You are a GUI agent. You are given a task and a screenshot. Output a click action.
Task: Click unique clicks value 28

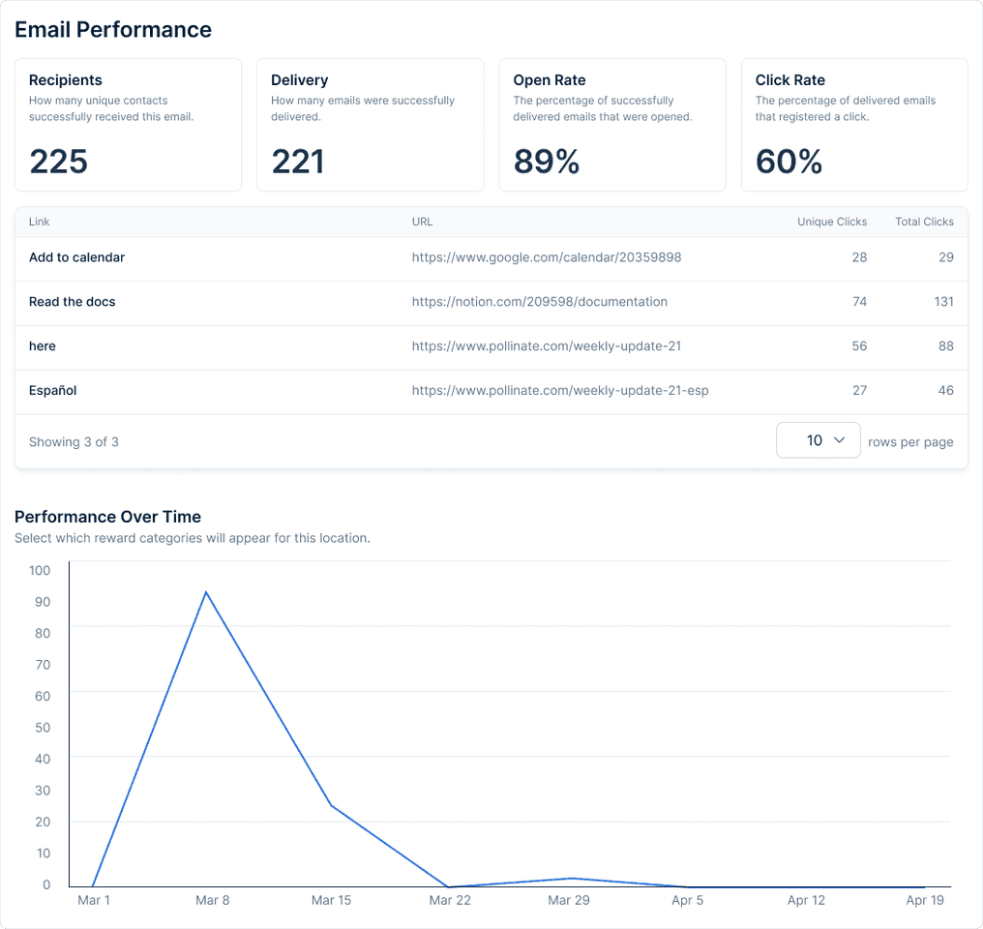pyautogui.click(x=859, y=257)
